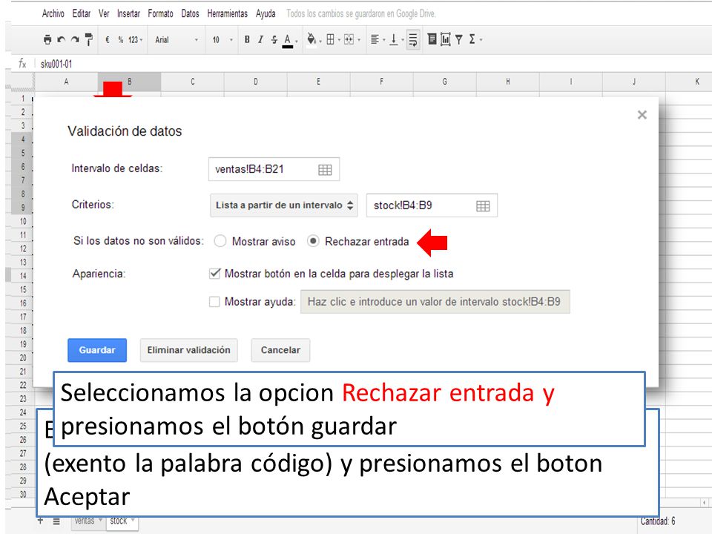
Task: Open the Archivo menu
Action: [x=53, y=13]
